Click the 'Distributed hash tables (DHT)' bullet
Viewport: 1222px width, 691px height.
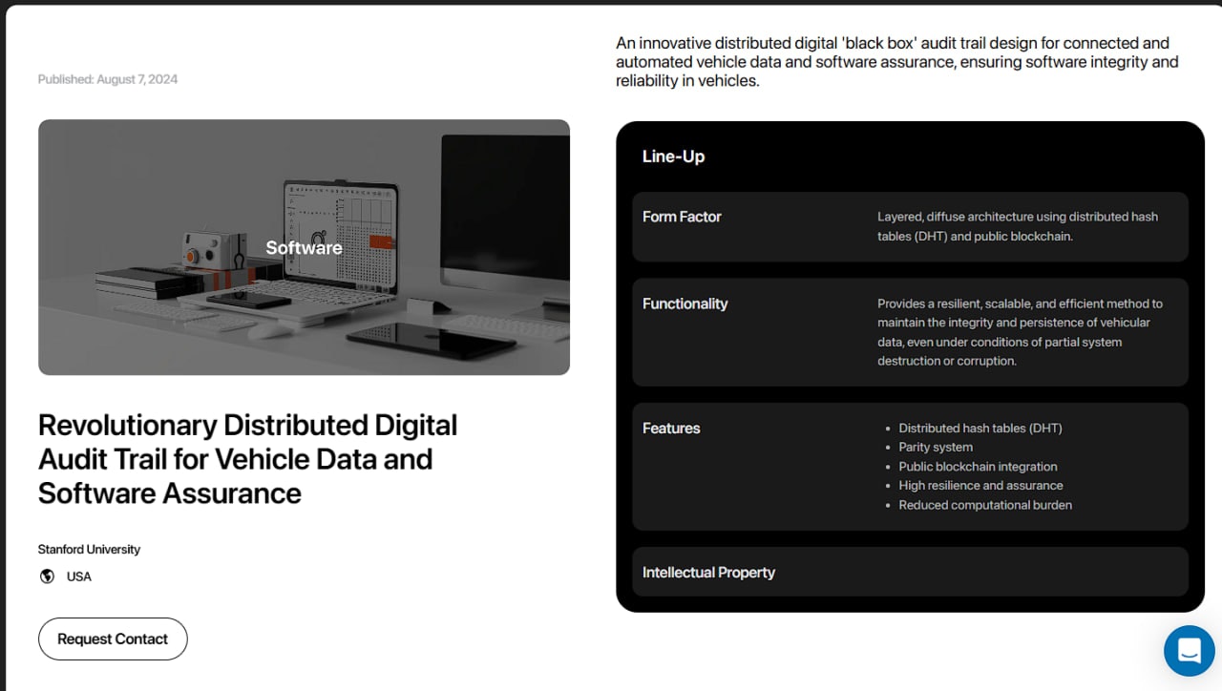[x=980, y=429]
